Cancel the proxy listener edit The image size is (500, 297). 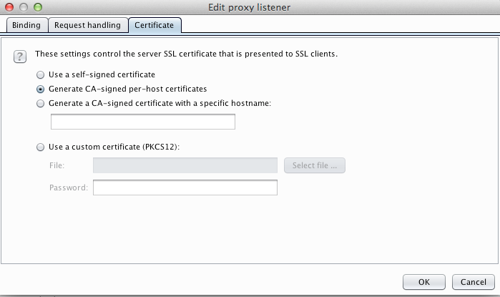(473, 282)
